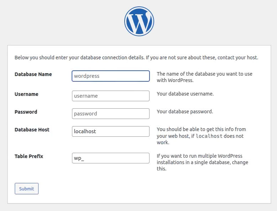Viewport: 277px width, 211px height.
Task: Click the Table Prefix label
Action: coord(29,156)
